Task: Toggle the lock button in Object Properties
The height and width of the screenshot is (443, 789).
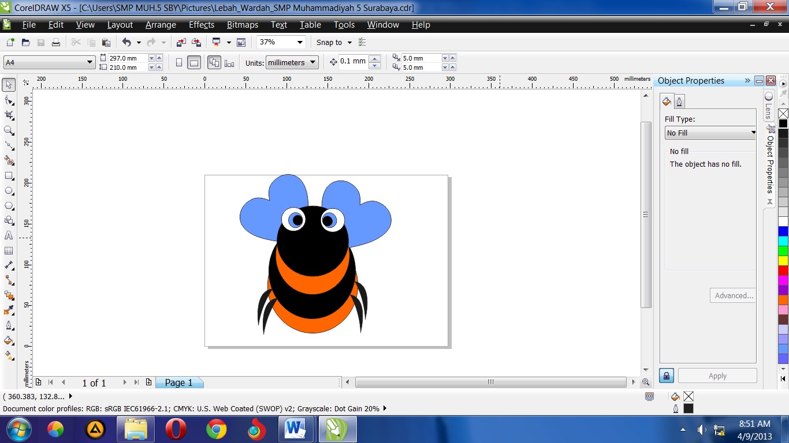Action: (x=667, y=376)
